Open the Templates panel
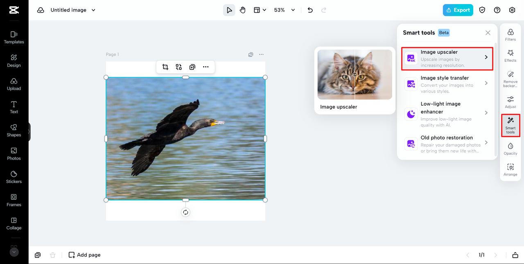Image resolution: width=524 pixels, height=264 pixels. (x=14, y=37)
